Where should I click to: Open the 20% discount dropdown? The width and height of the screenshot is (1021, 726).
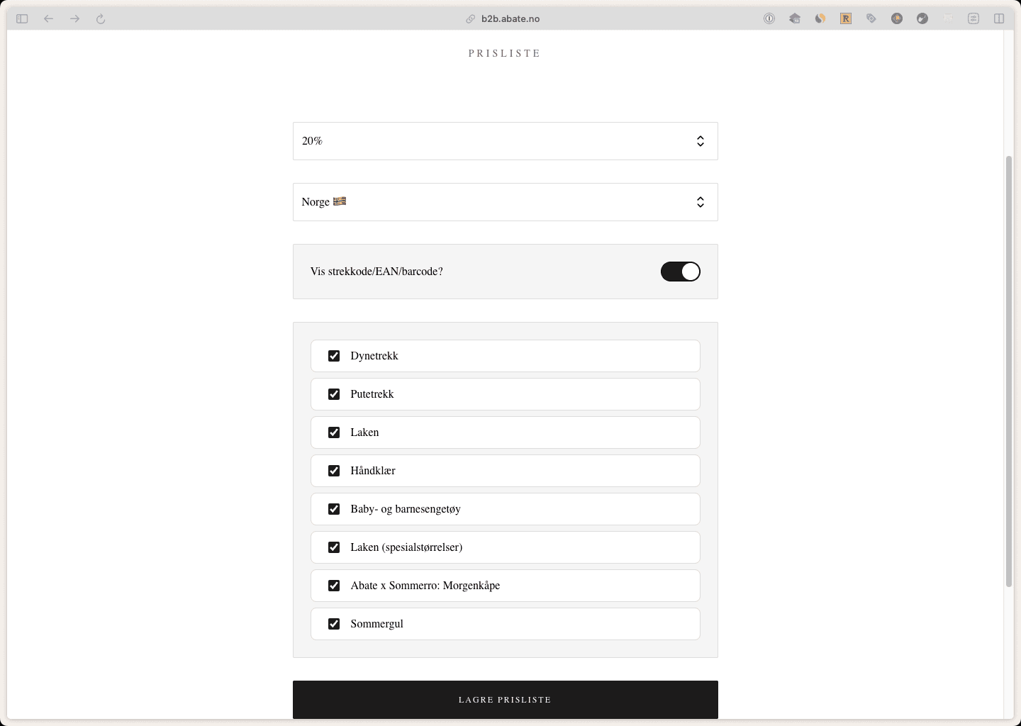(x=505, y=141)
